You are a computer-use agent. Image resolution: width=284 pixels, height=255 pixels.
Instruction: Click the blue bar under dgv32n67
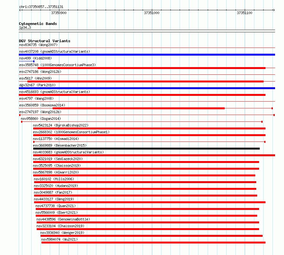(147, 88)
